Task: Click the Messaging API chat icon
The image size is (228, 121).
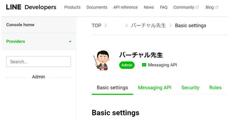Action: [x=144, y=65]
